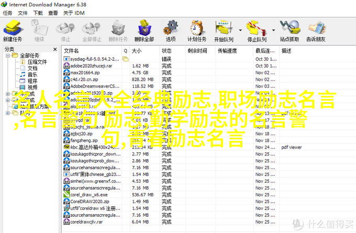Collapse the 全部任务 tree node

[7, 56]
